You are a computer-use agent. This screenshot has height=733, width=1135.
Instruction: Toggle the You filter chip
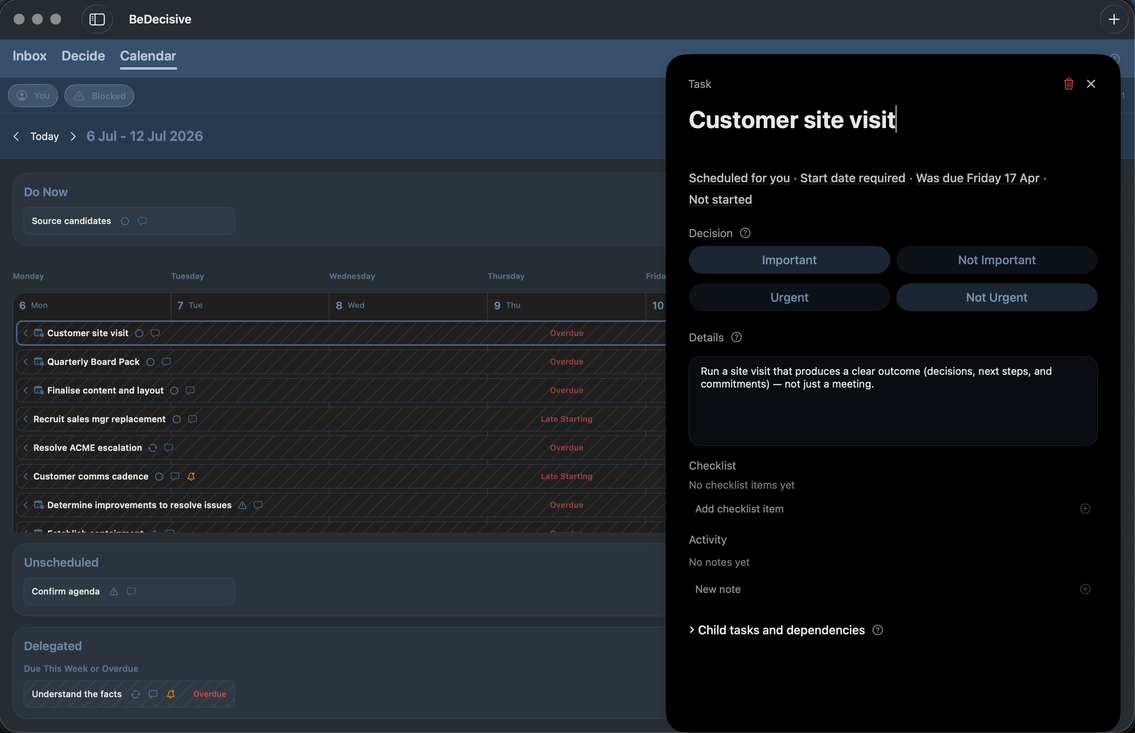pos(33,96)
